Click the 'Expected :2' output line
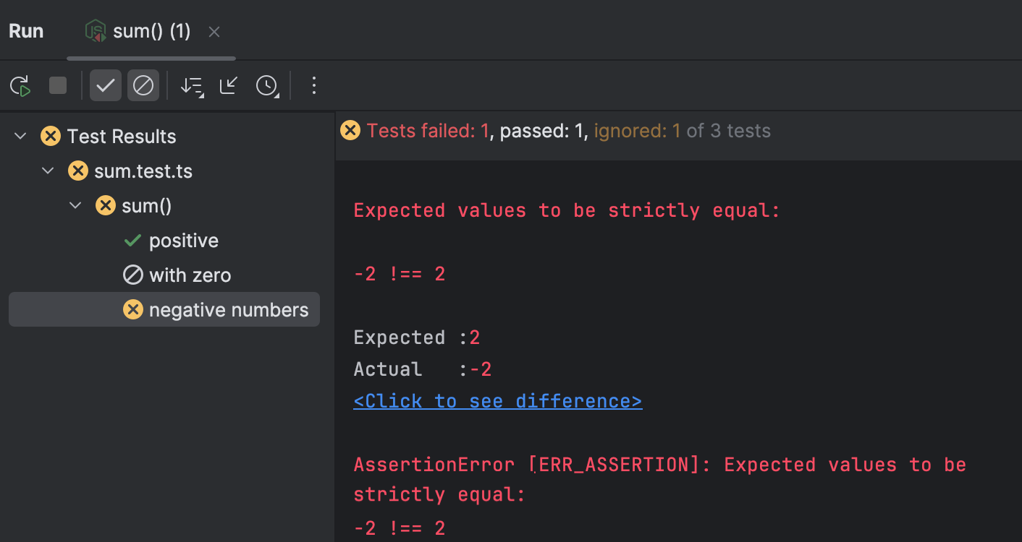The image size is (1022, 542). [417, 337]
